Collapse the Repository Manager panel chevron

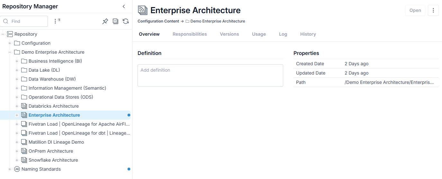[x=124, y=6]
